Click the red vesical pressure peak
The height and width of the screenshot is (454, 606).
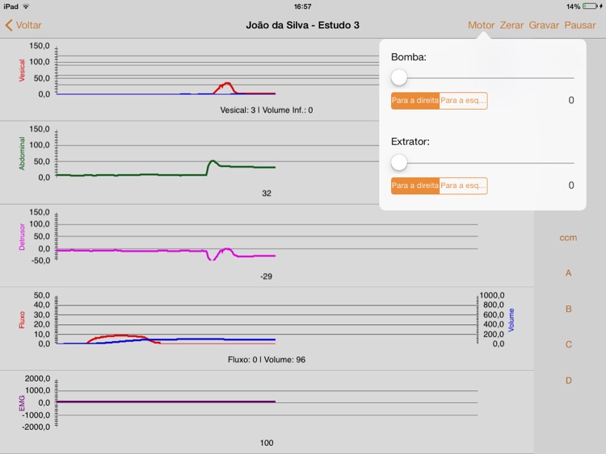[x=226, y=84]
